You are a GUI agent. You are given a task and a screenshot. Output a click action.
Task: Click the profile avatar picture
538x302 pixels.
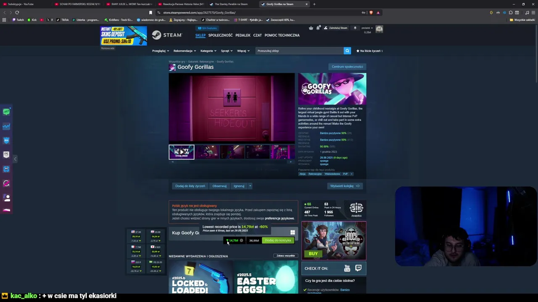click(379, 29)
